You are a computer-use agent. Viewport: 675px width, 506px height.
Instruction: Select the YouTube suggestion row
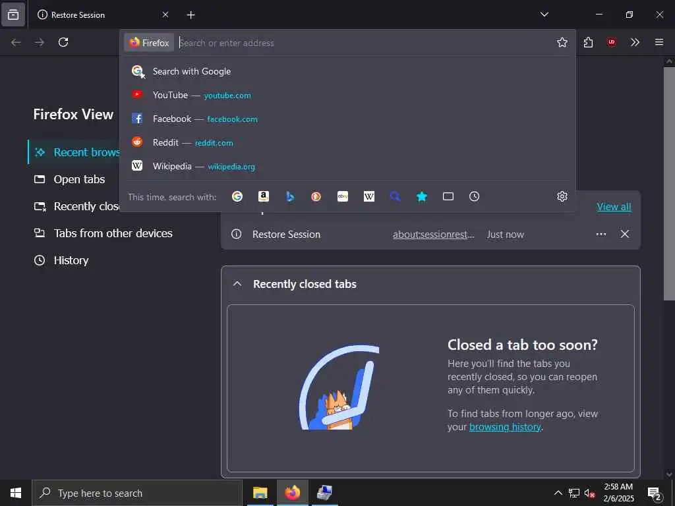pyautogui.click(x=348, y=95)
